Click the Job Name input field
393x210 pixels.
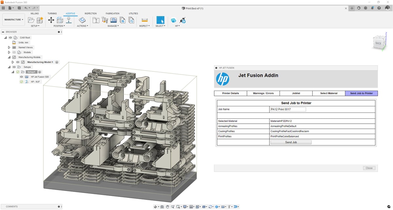pyautogui.click(x=288, y=109)
